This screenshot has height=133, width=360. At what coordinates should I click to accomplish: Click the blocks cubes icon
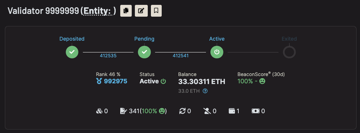pos(99,111)
